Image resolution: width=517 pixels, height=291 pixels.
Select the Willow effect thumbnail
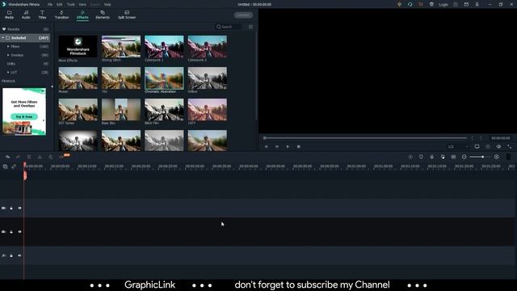click(208, 78)
